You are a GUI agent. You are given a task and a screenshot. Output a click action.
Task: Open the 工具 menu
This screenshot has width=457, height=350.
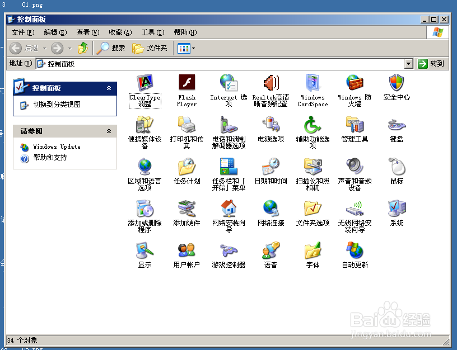tap(152, 32)
